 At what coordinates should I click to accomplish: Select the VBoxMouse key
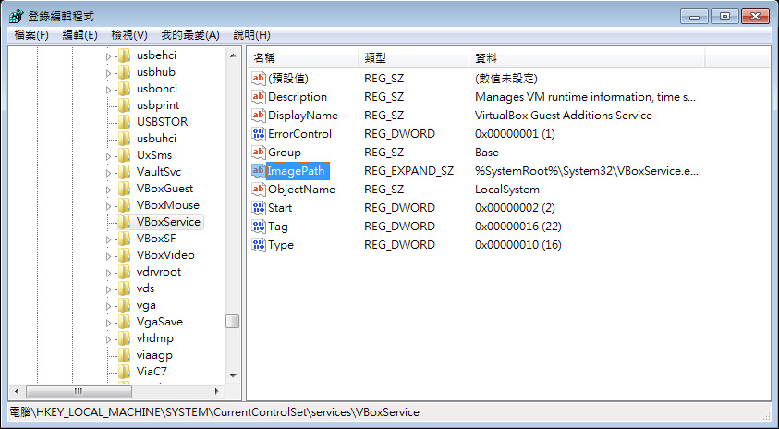(168, 205)
